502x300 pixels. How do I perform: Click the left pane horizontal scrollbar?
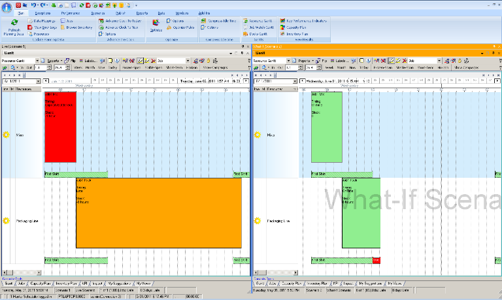click(22, 273)
